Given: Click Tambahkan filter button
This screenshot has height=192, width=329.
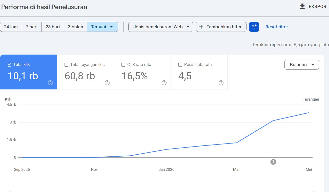Looking at the screenshot, I should coord(221,27).
